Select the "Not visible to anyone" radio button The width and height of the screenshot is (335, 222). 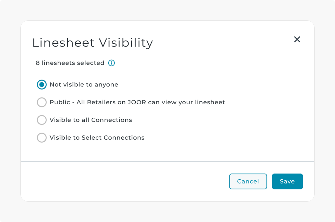[42, 85]
